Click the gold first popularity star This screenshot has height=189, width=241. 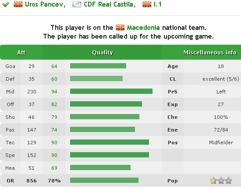(213, 181)
